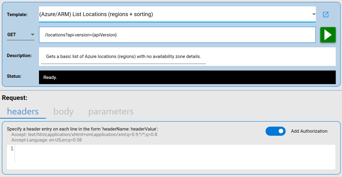Click the /locations URL input field
Image resolution: width=342 pixels, height=177 pixels.
(177, 35)
